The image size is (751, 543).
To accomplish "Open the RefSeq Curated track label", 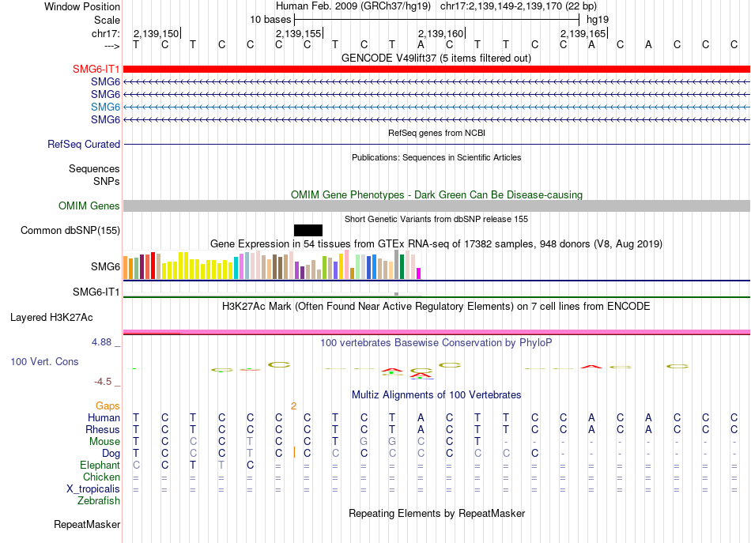I will tap(84, 144).
